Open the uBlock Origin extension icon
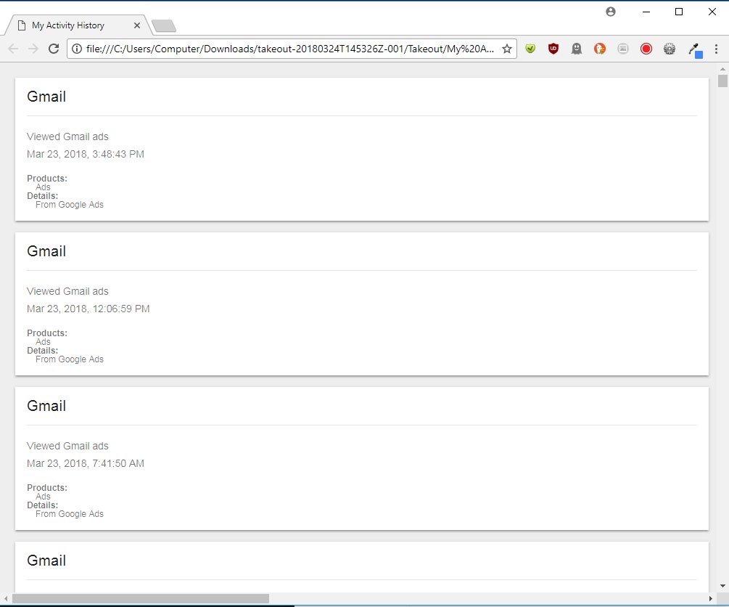 (553, 49)
